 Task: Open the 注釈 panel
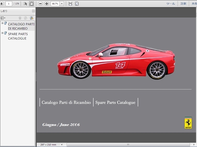point(183,4)
